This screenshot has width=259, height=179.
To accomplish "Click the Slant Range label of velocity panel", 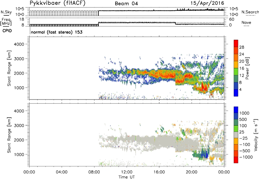I will (9, 135).
